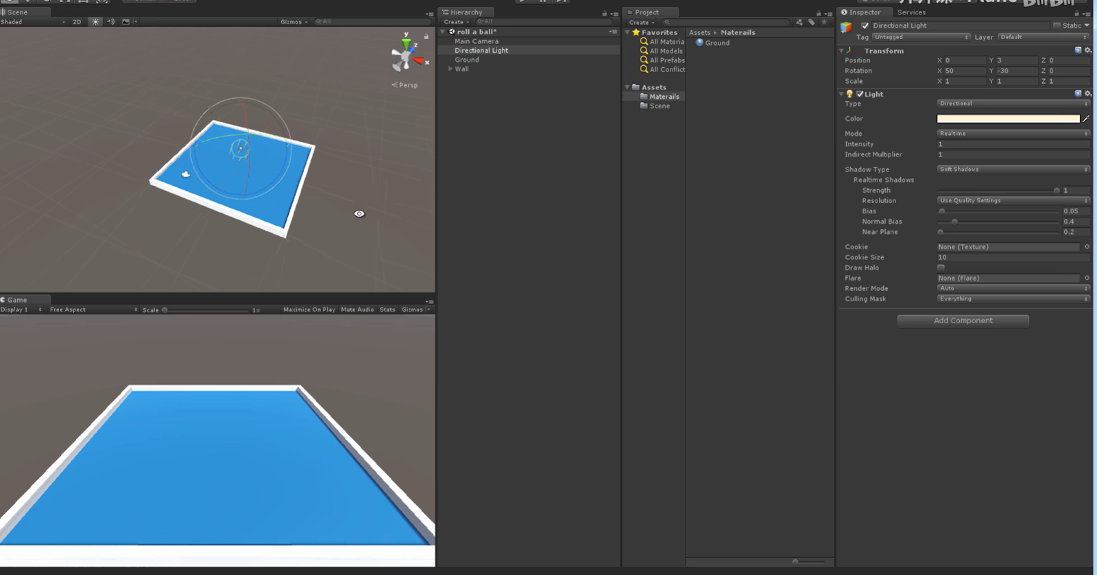Open the light Color swatch
1097x575 pixels.
click(x=1008, y=119)
